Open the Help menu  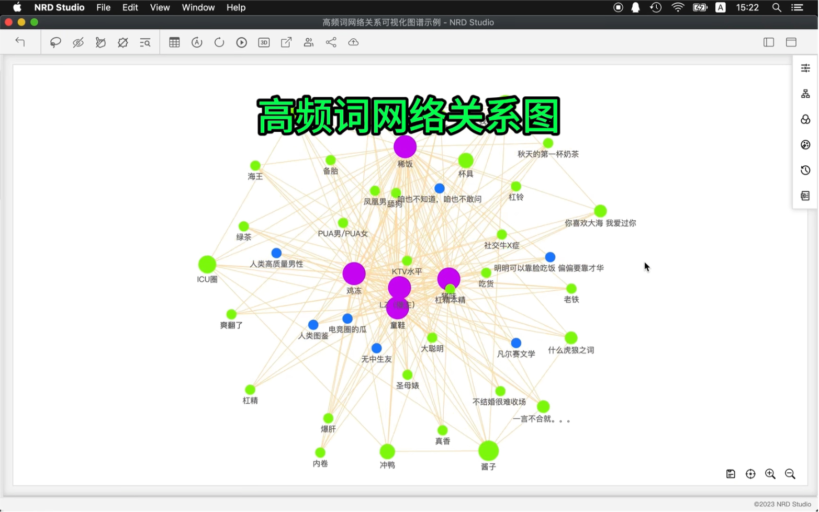(x=235, y=7)
